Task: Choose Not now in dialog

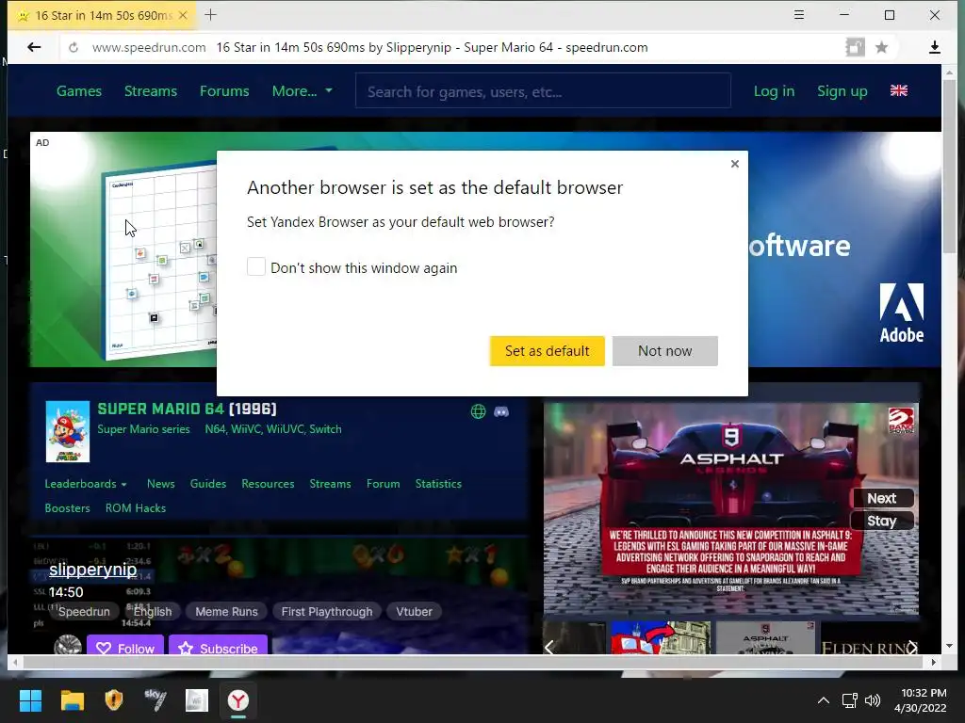Action: coord(664,351)
